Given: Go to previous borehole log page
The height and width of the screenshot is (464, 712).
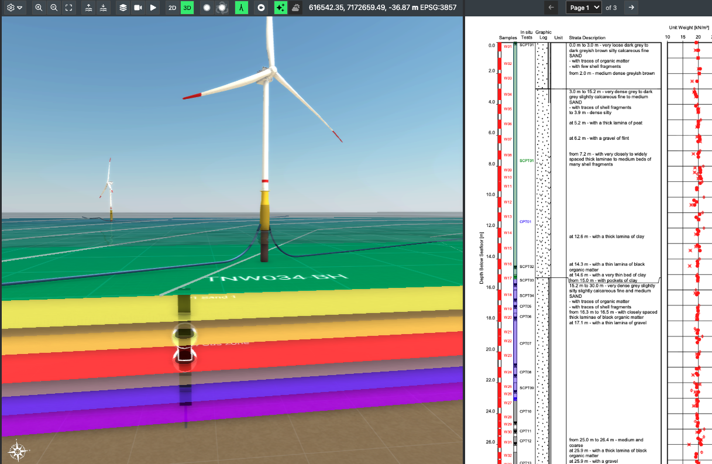Looking at the screenshot, I should [551, 8].
